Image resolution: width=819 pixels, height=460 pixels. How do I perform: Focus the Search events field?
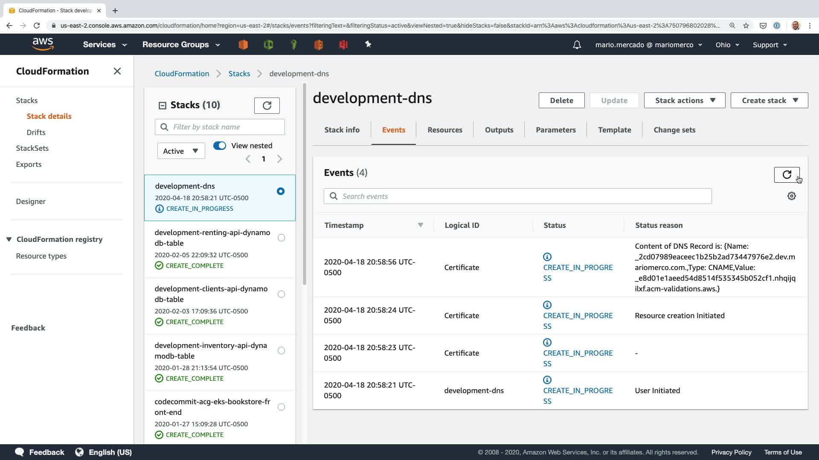coord(518,196)
